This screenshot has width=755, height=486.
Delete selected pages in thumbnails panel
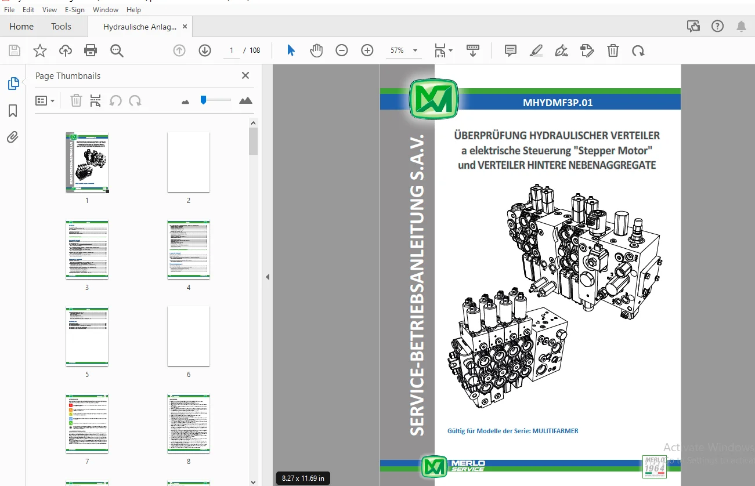pyautogui.click(x=76, y=101)
